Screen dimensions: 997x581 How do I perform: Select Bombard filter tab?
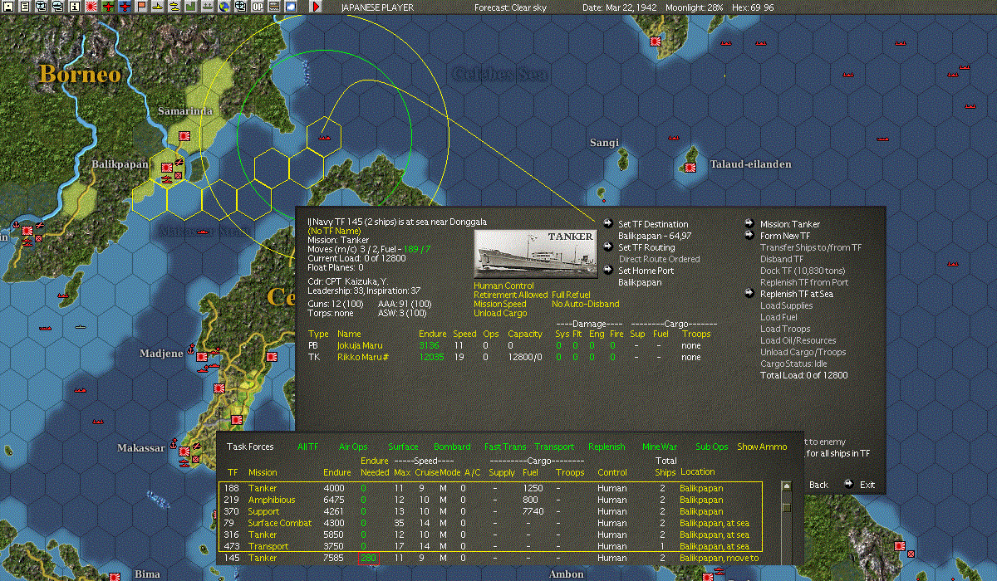[x=452, y=447]
